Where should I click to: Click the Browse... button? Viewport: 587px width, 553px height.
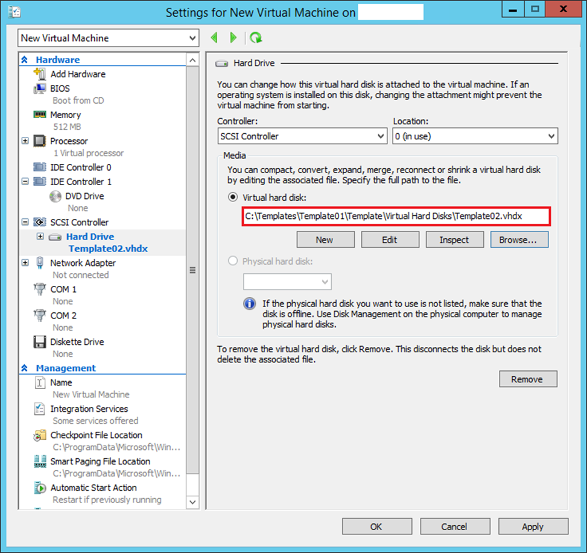pyautogui.click(x=519, y=239)
